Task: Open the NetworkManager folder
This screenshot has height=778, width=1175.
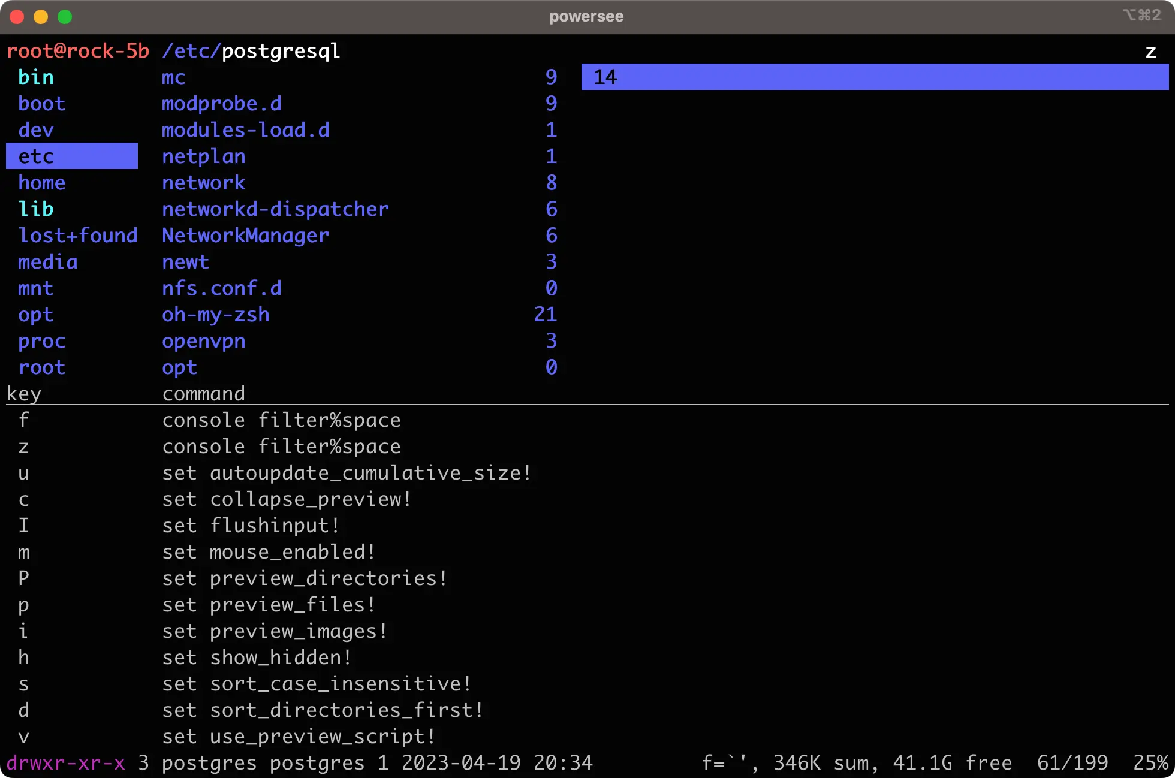Action: (246, 236)
